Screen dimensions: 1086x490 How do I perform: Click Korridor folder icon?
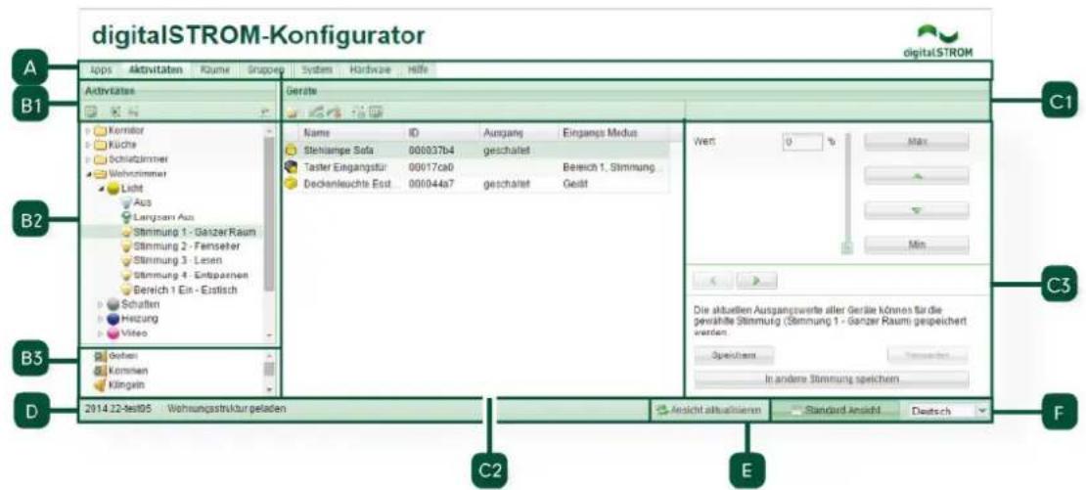point(101,129)
